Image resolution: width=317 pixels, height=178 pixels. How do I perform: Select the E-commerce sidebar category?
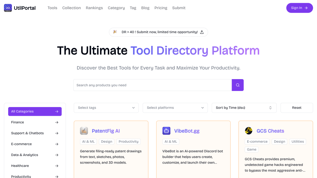tap(35, 144)
